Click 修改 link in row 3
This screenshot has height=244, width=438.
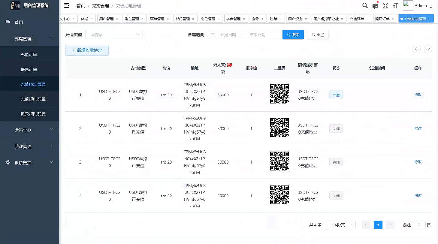coord(418,162)
